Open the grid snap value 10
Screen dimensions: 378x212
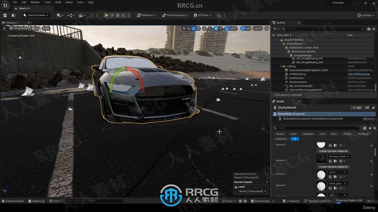coord(221,29)
